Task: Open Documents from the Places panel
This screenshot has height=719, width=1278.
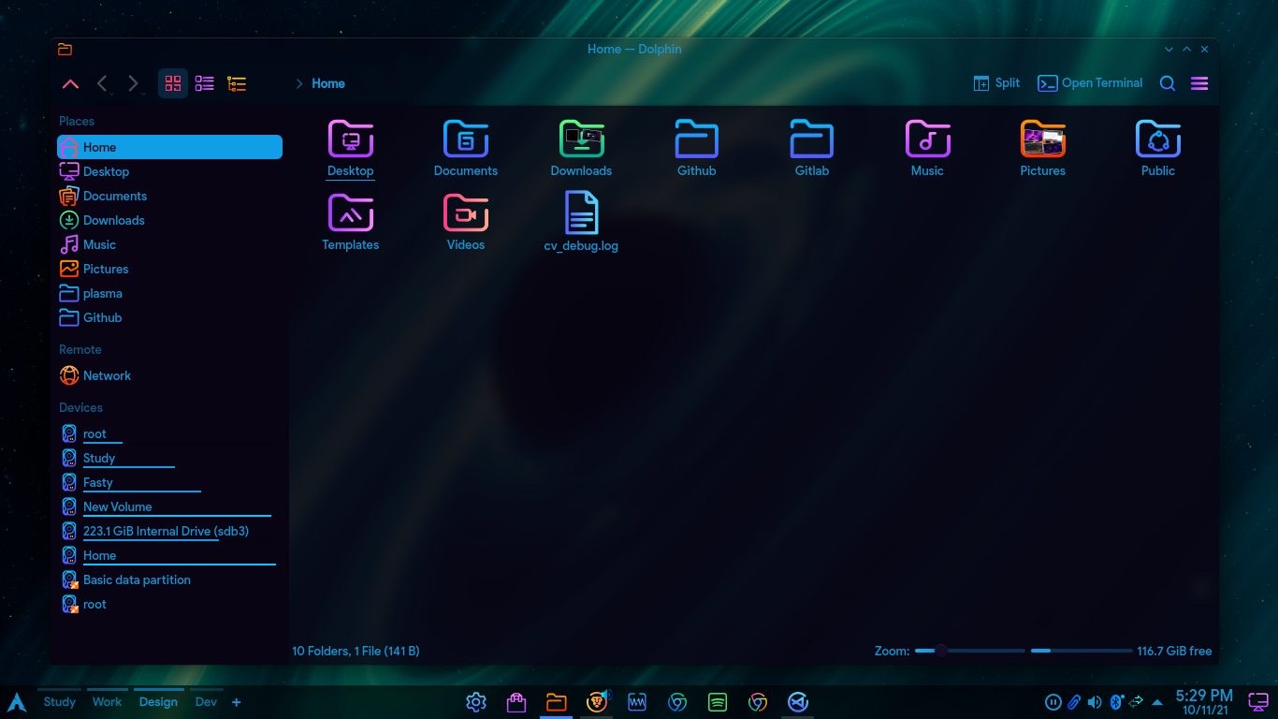Action: [169, 196]
